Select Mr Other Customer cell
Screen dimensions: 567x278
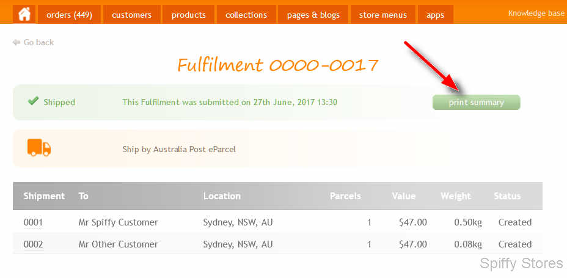119,244
